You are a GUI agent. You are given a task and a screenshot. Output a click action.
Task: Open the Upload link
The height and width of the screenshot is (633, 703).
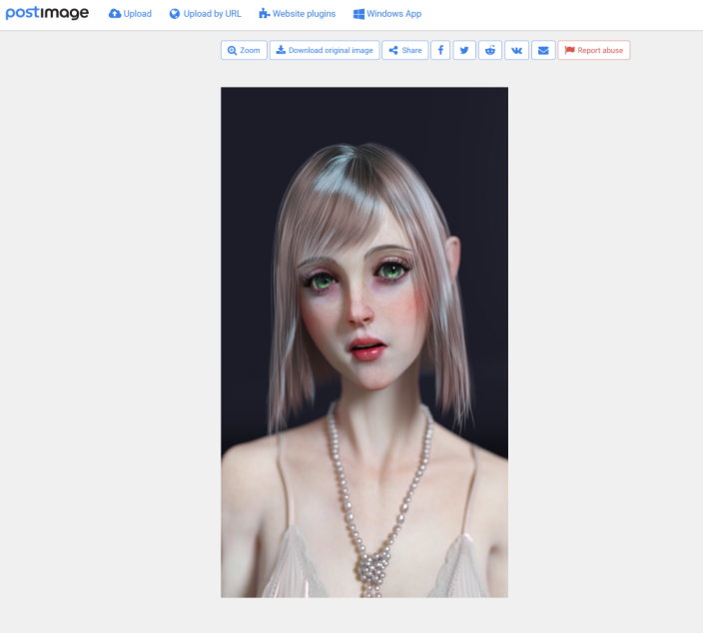coord(130,14)
